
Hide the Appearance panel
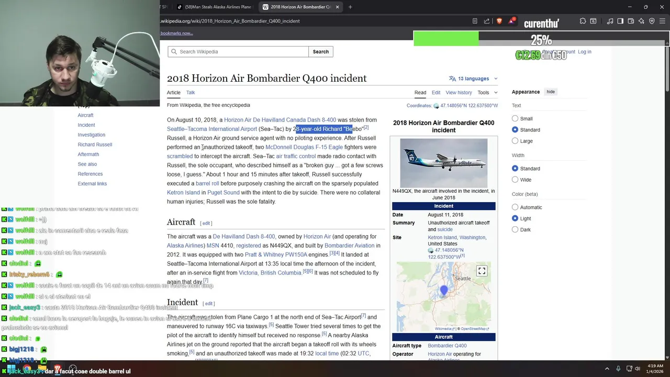point(551,92)
